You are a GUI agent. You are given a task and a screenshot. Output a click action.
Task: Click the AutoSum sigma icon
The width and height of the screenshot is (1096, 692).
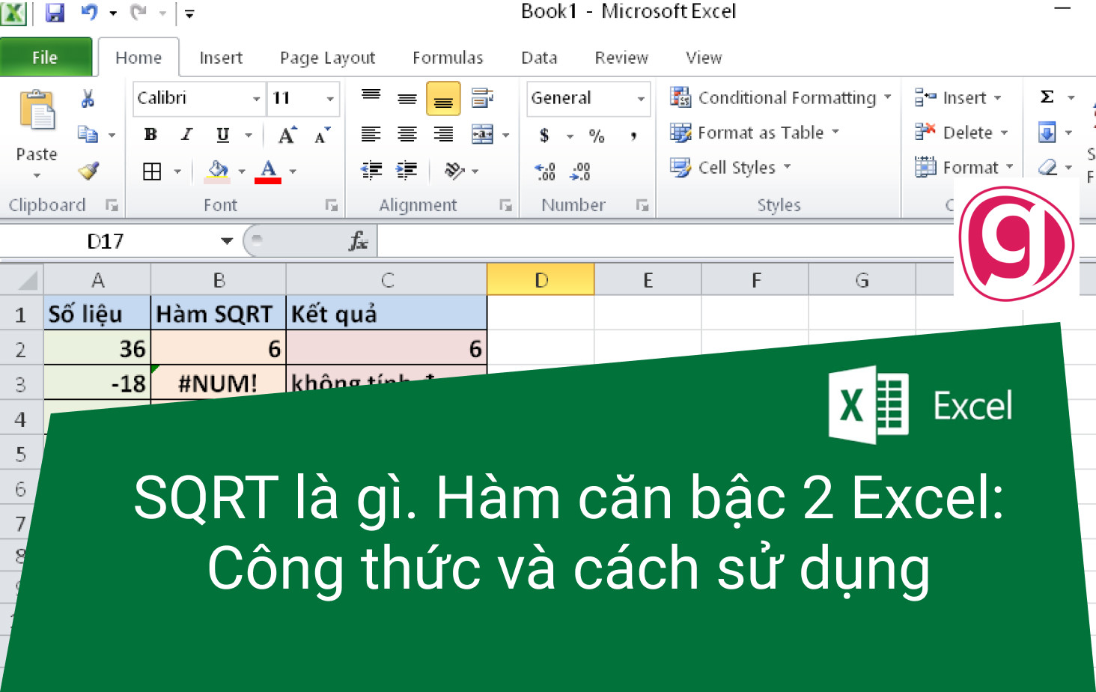[x=1047, y=97]
